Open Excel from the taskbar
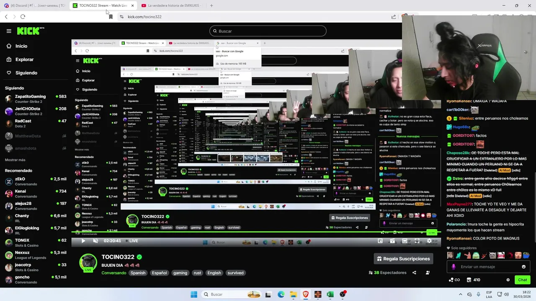Image resolution: width=536 pixels, height=301 pixels. [330, 294]
